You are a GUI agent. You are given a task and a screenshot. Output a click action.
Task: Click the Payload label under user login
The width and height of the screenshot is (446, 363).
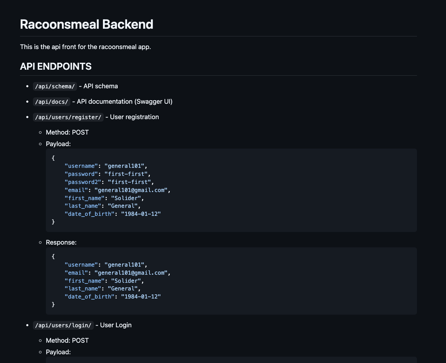(x=58, y=352)
